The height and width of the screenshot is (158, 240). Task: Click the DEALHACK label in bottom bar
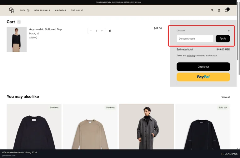click(229, 154)
